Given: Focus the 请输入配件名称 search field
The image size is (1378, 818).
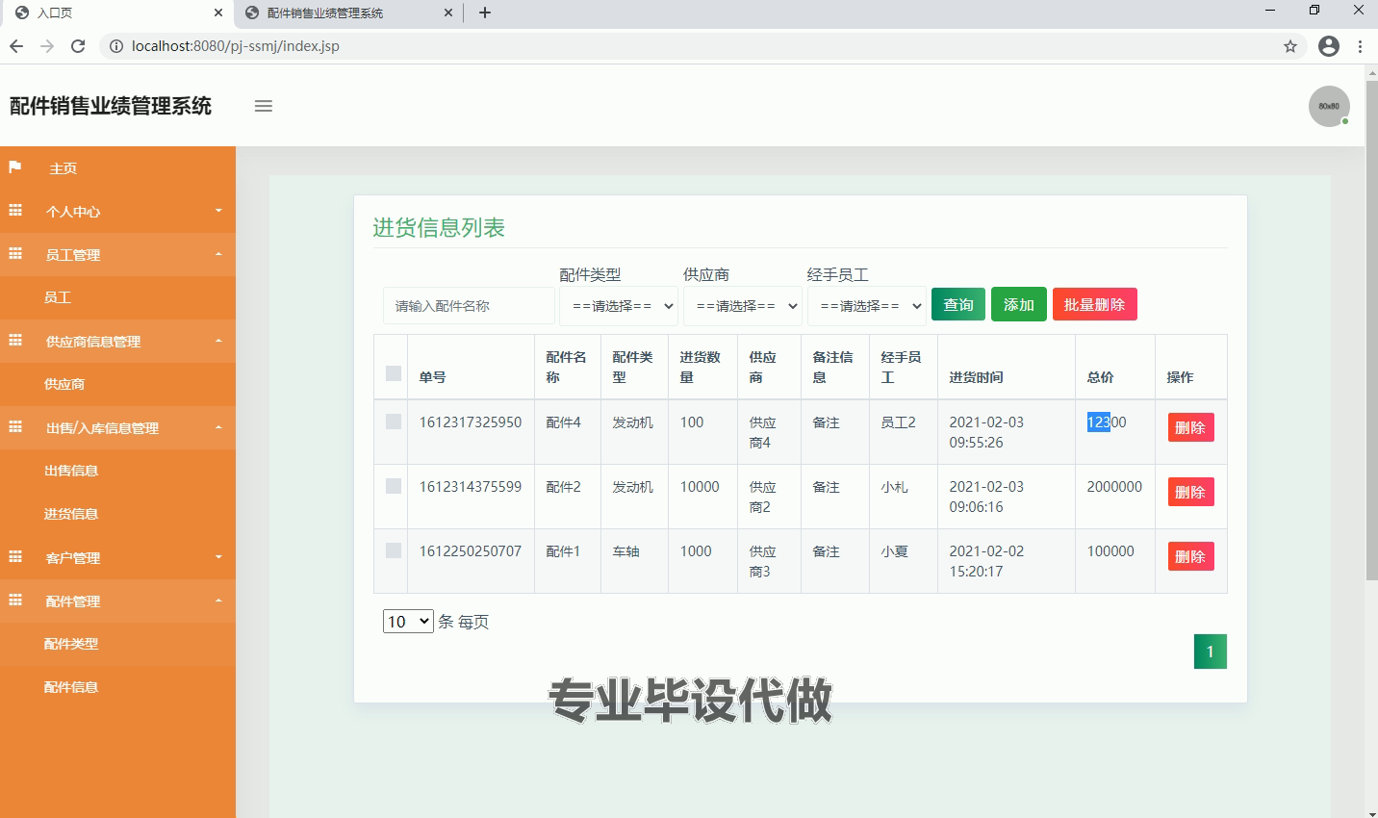Looking at the screenshot, I should [469, 306].
